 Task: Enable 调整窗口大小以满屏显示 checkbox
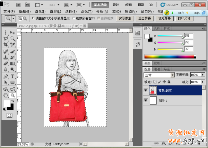[33, 18]
